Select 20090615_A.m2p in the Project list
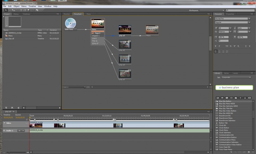 (x=15, y=33)
